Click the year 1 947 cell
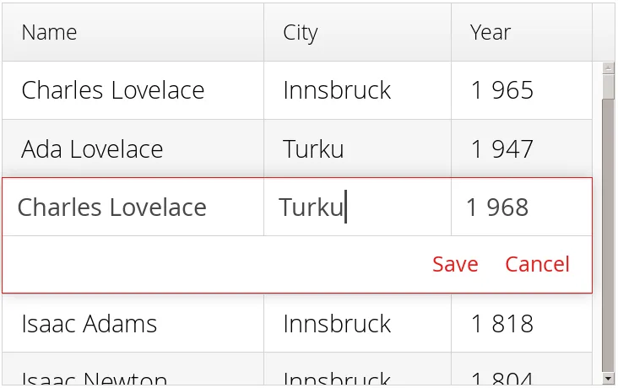This screenshot has width=618, height=388. [521, 149]
